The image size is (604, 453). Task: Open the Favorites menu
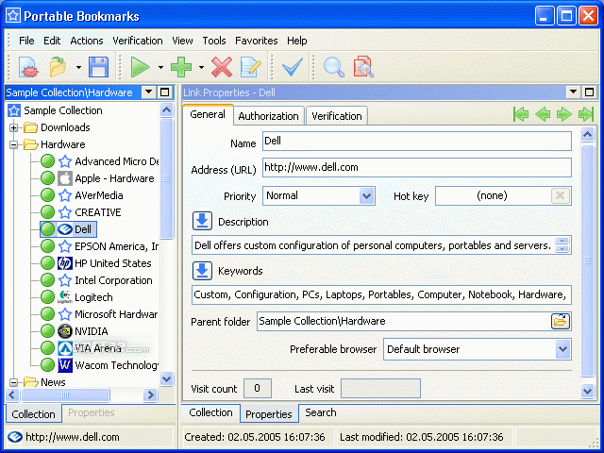[x=256, y=41]
